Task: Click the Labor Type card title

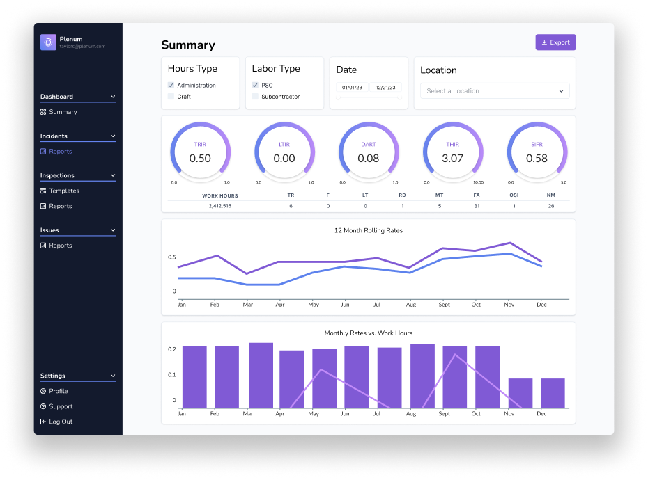Action: 276,68
